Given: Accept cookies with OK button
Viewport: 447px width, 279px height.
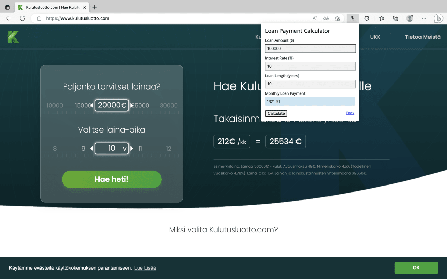Looking at the screenshot, I should pos(416,268).
